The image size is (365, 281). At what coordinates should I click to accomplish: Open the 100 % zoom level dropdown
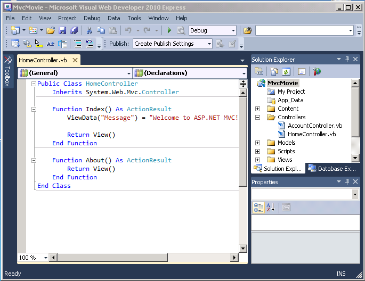point(45,258)
